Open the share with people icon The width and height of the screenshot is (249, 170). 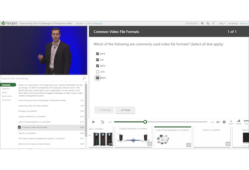point(208,23)
